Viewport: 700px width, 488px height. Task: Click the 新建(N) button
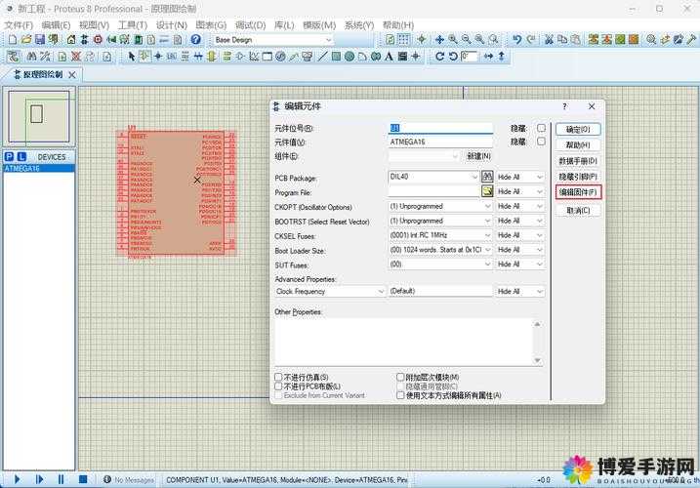click(x=478, y=156)
